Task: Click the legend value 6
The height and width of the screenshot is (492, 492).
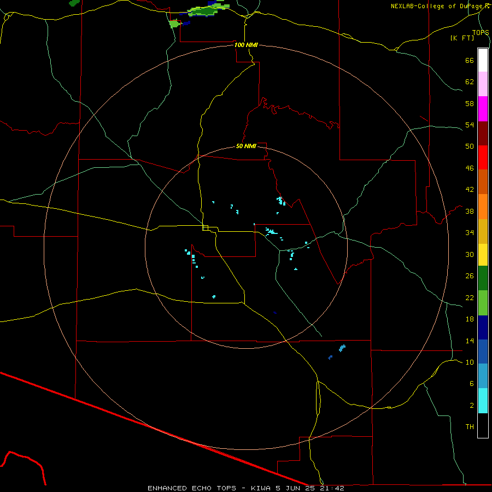Action: click(x=472, y=384)
